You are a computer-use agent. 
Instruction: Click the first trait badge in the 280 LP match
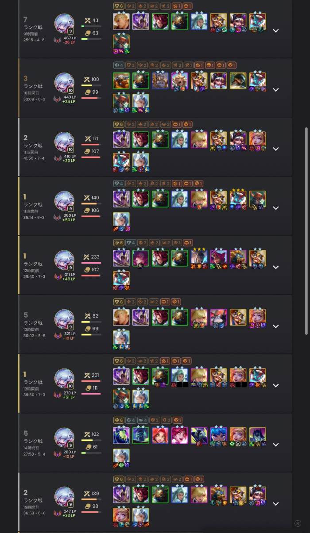118,420
